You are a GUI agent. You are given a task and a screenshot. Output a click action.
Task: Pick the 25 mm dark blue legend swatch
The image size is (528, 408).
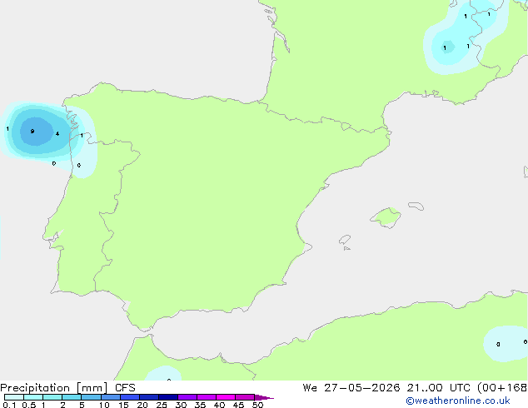pos(168,397)
